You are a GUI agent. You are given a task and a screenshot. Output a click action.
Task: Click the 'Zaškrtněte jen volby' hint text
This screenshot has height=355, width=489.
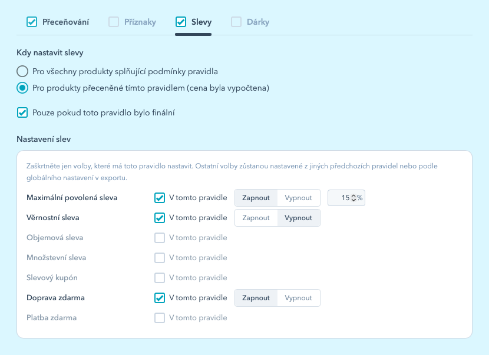[x=232, y=172]
